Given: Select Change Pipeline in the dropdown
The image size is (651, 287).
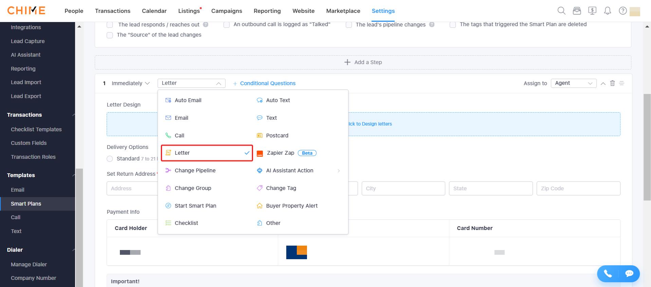Looking at the screenshot, I should 195,171.
